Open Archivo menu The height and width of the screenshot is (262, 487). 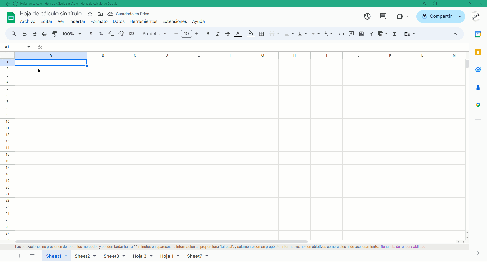(28, 21)
